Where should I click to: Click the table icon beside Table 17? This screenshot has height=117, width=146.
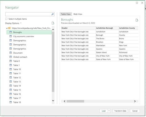pos(10,98)
